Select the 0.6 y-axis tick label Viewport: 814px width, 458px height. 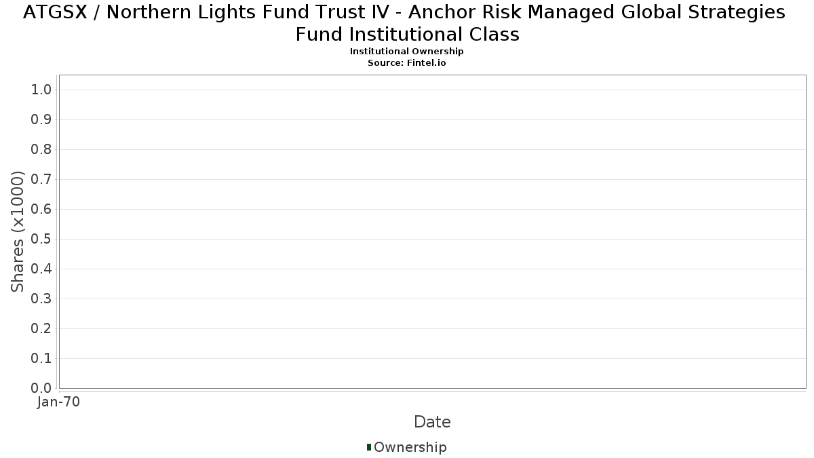point(42,209)
